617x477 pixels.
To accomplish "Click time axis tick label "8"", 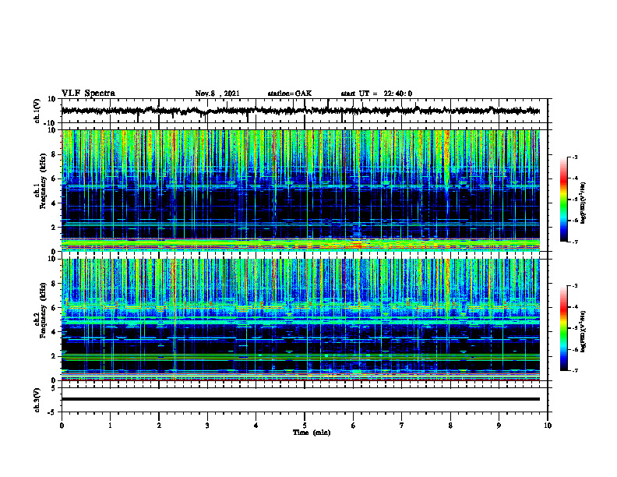I will point(450,426).
